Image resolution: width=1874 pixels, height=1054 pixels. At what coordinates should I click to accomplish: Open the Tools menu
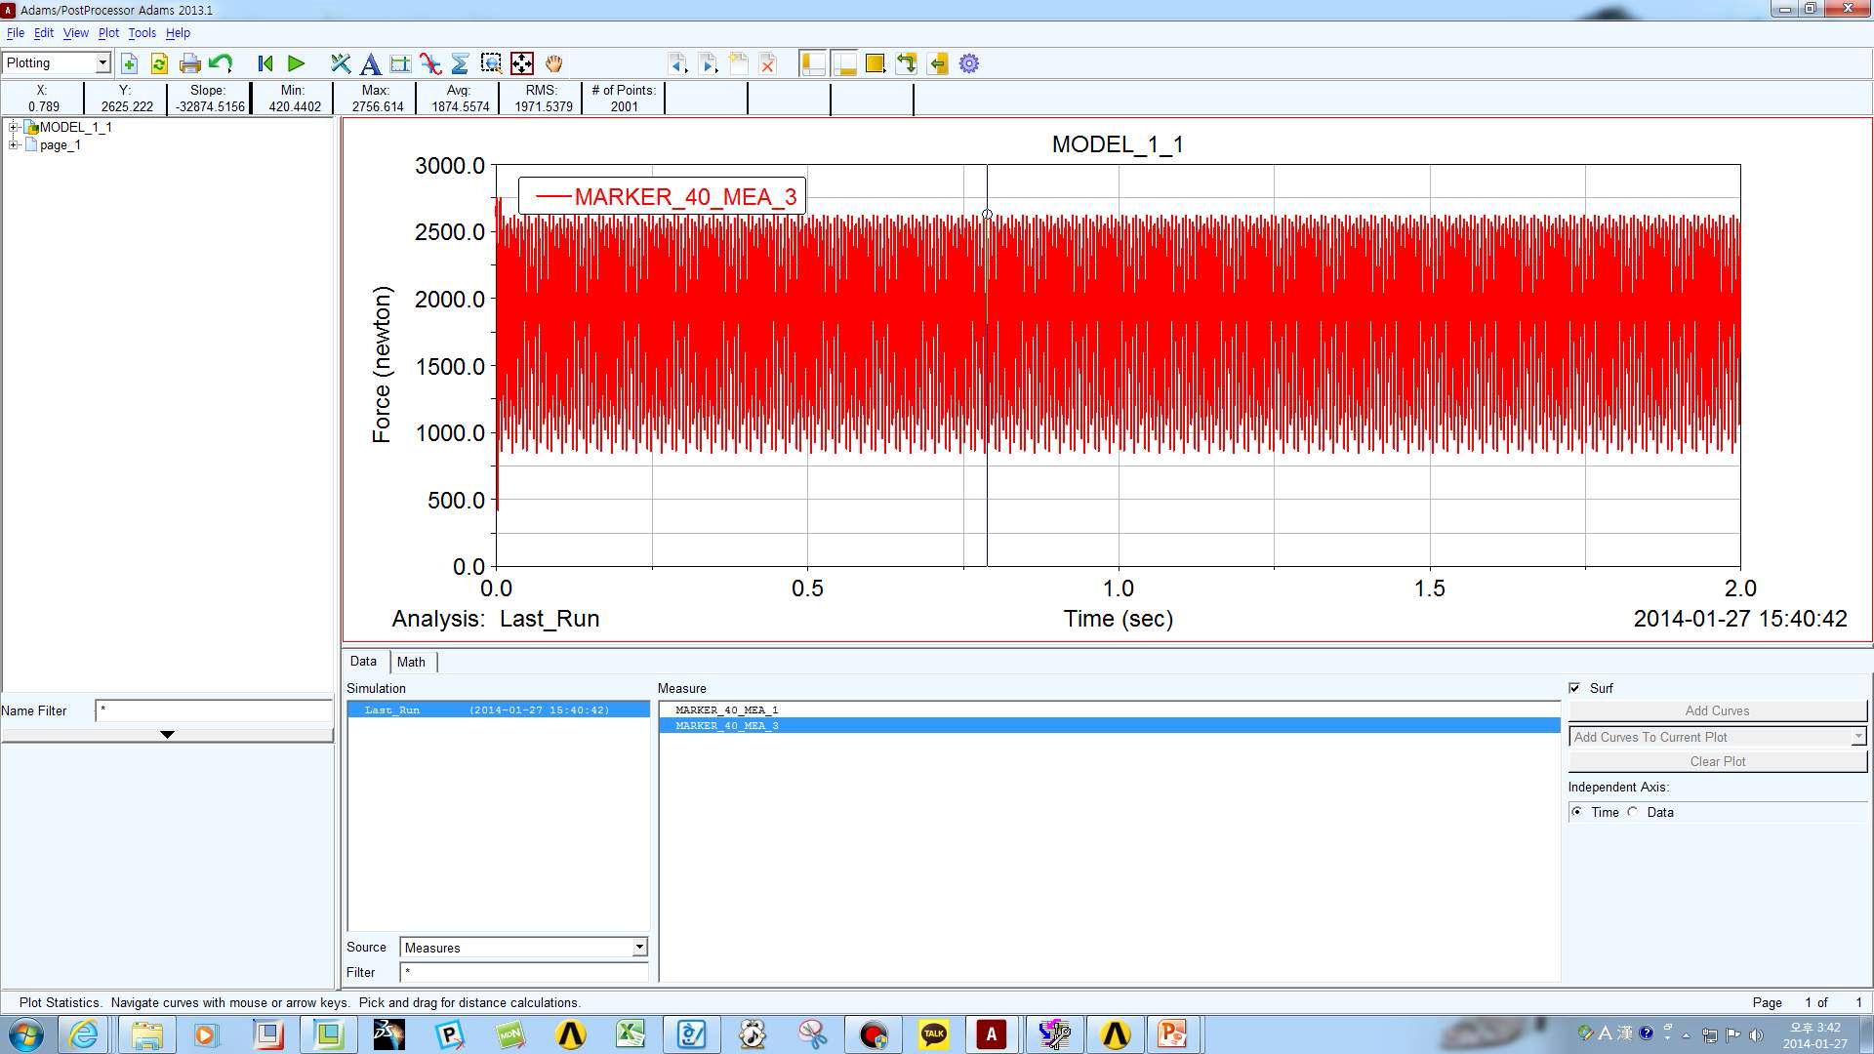click(x=143, y=33)
